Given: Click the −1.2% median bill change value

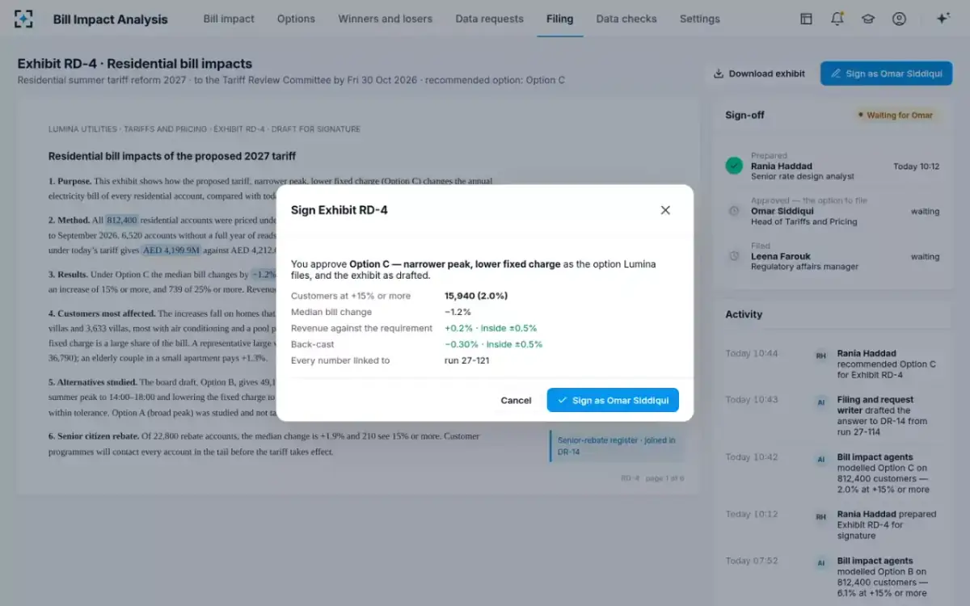Looking at the screenshot, I should (x=458, y=312).
